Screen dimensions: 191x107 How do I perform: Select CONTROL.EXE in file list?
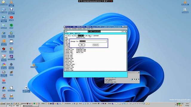point(70,50)
